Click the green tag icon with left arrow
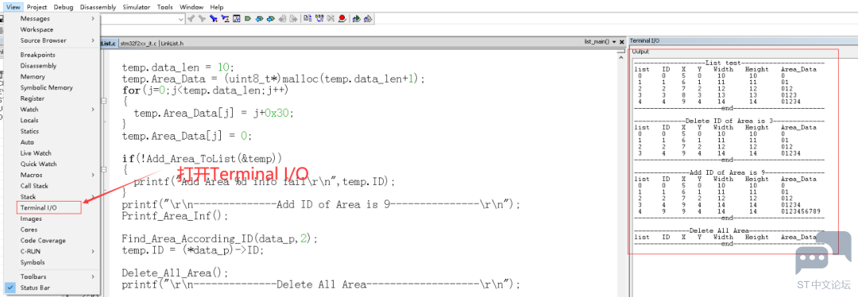The image size is (858, 297). (259, 18)
